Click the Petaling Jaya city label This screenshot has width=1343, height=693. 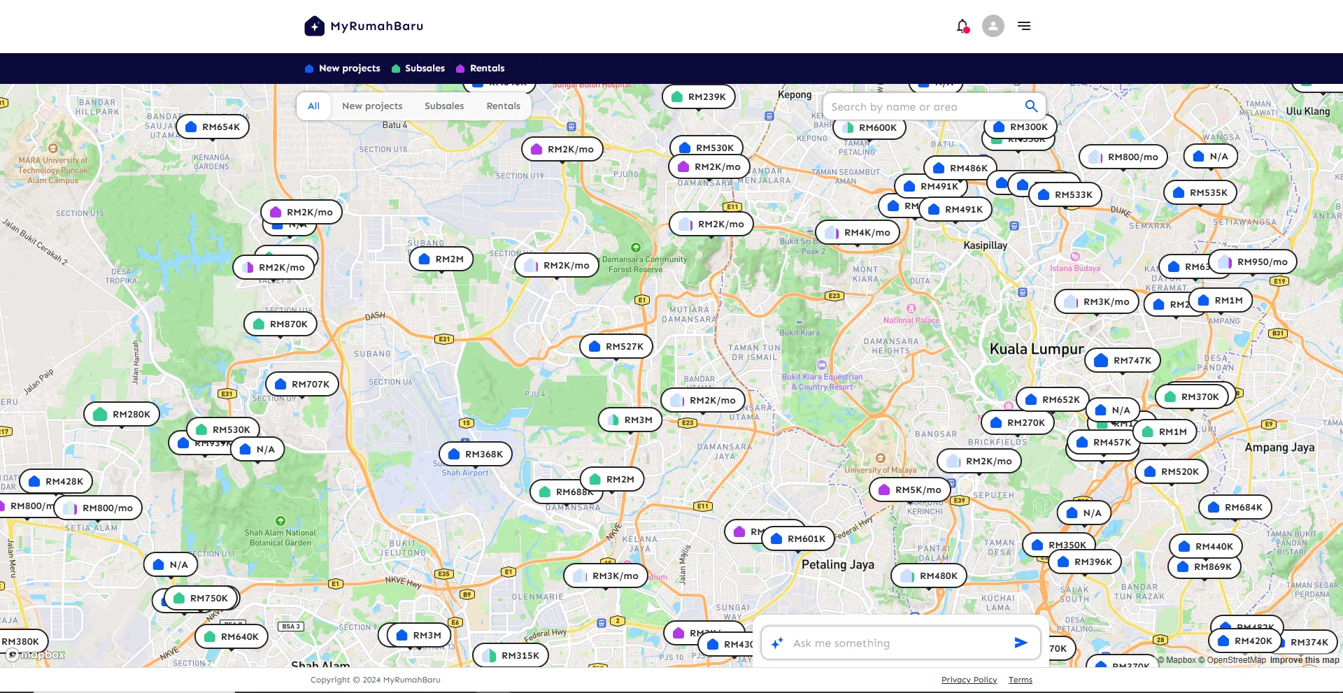pos(838,564)
